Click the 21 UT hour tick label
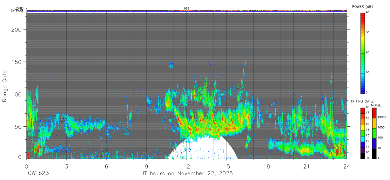Image resolution: width=390 pixels, height=180 pixels. 306,166
